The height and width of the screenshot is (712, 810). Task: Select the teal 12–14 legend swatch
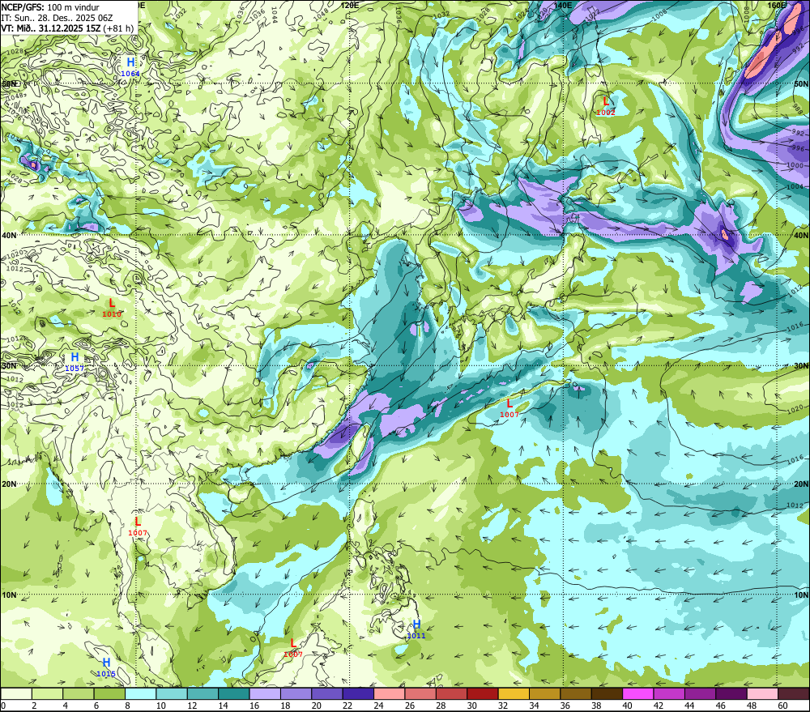(x=203, y=693)
